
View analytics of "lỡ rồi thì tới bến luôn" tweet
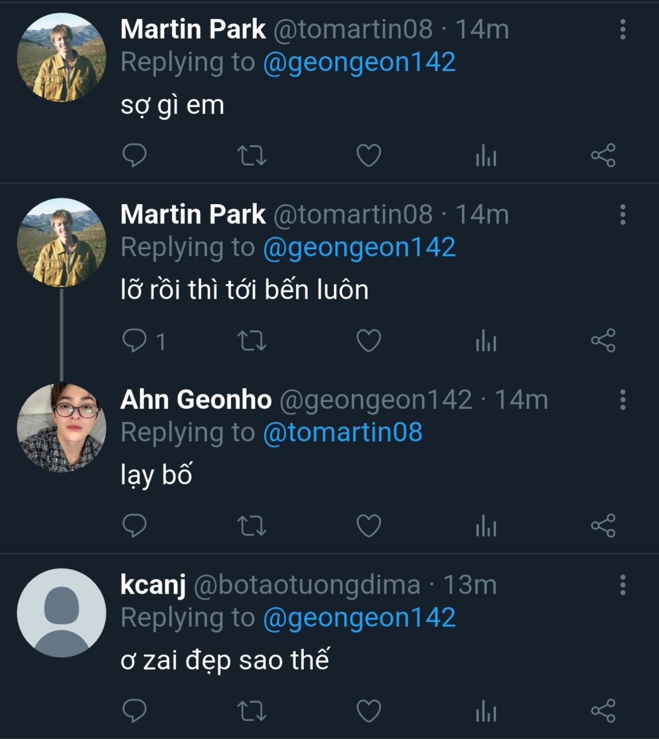(486, 341)
